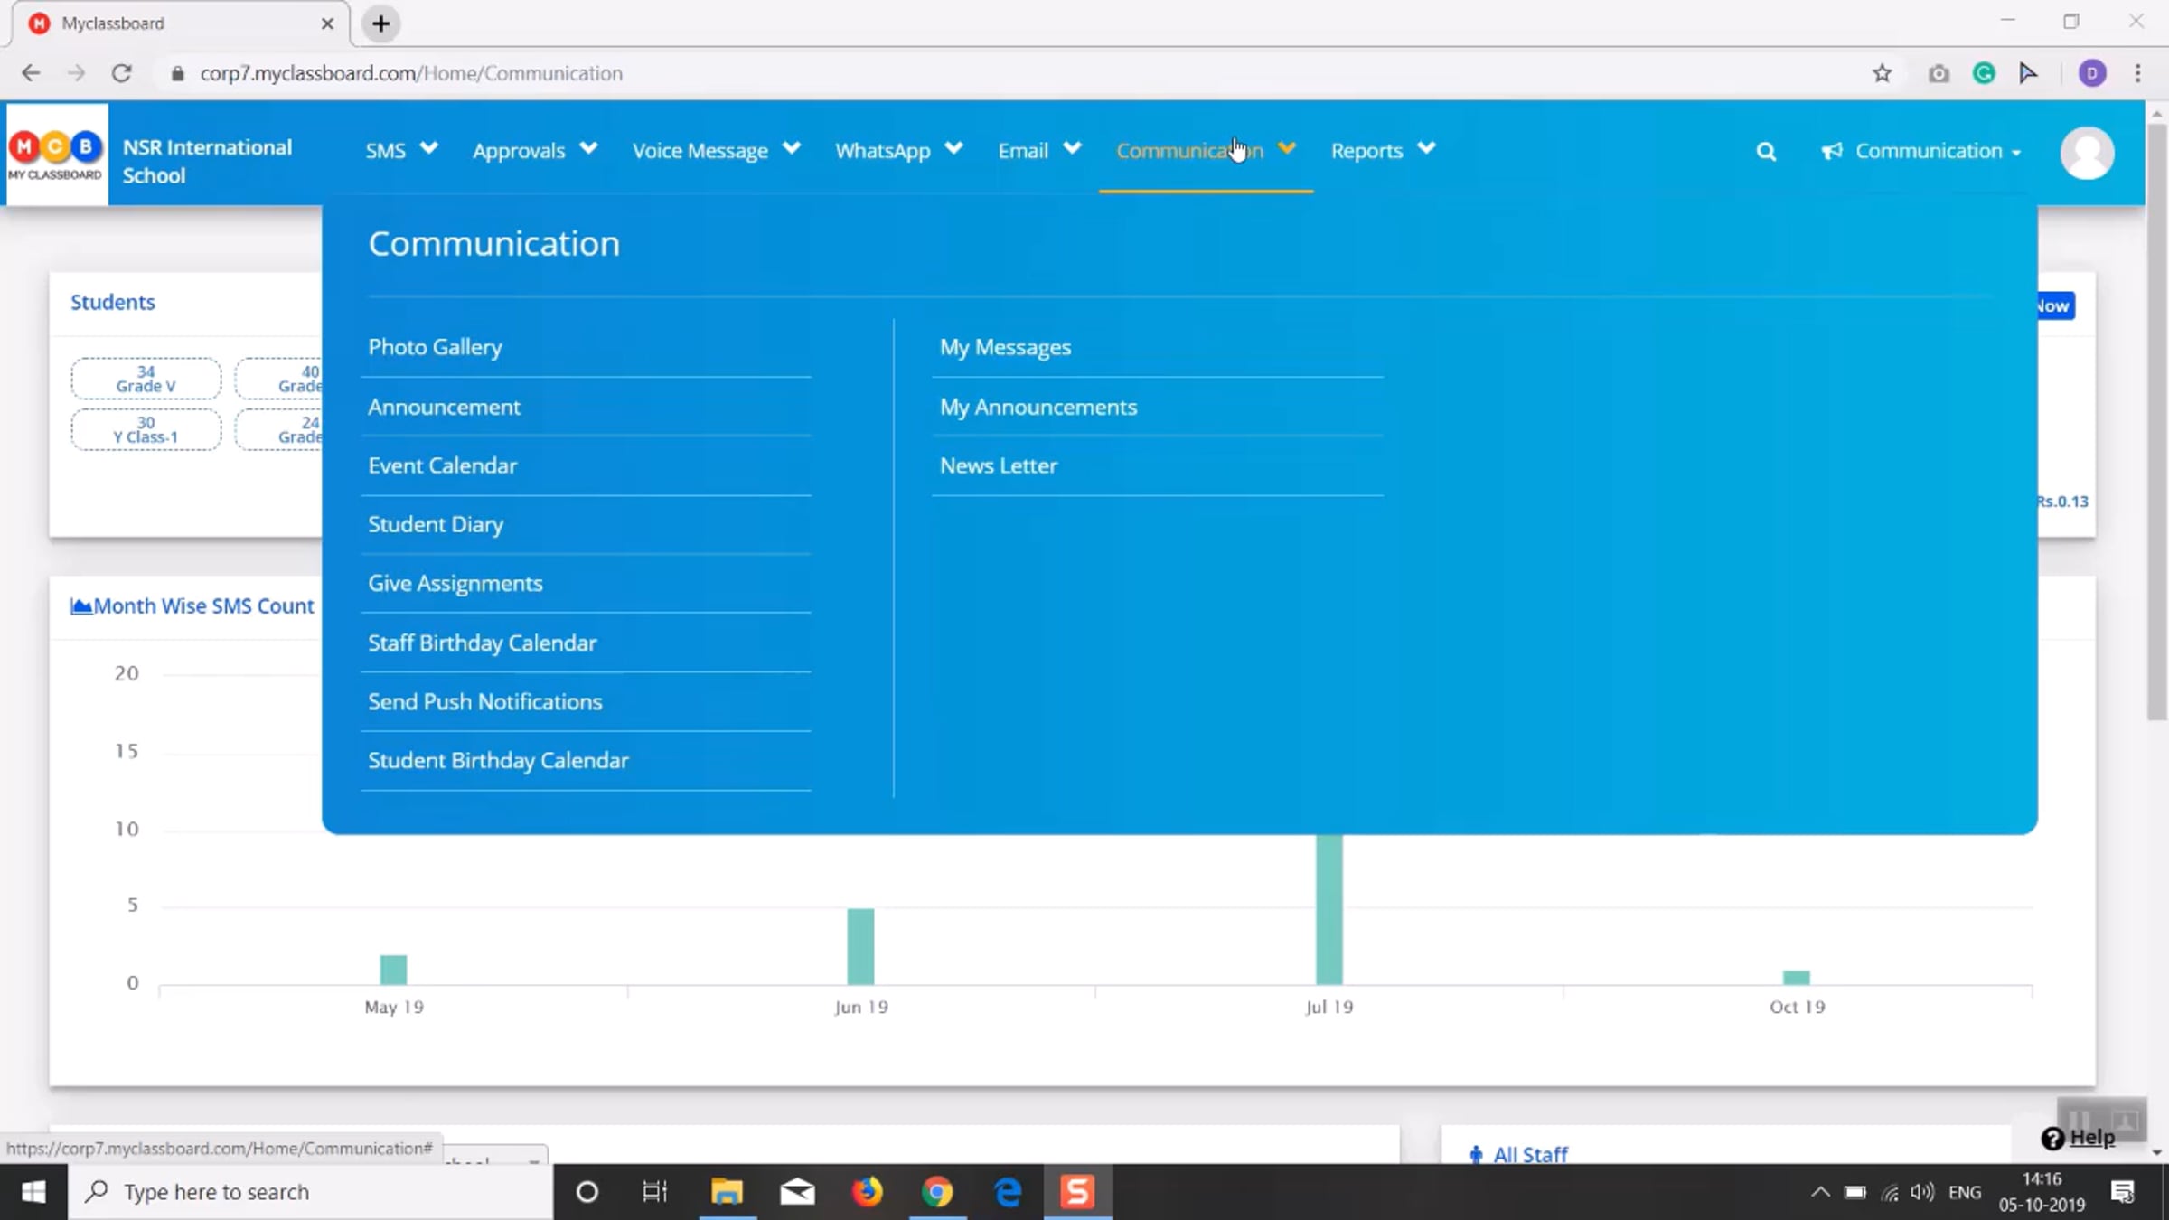The height and width of the screenshot is (1220, 2169).
Task: Click the Jun 19 chart bar
Action: point(860,946)
